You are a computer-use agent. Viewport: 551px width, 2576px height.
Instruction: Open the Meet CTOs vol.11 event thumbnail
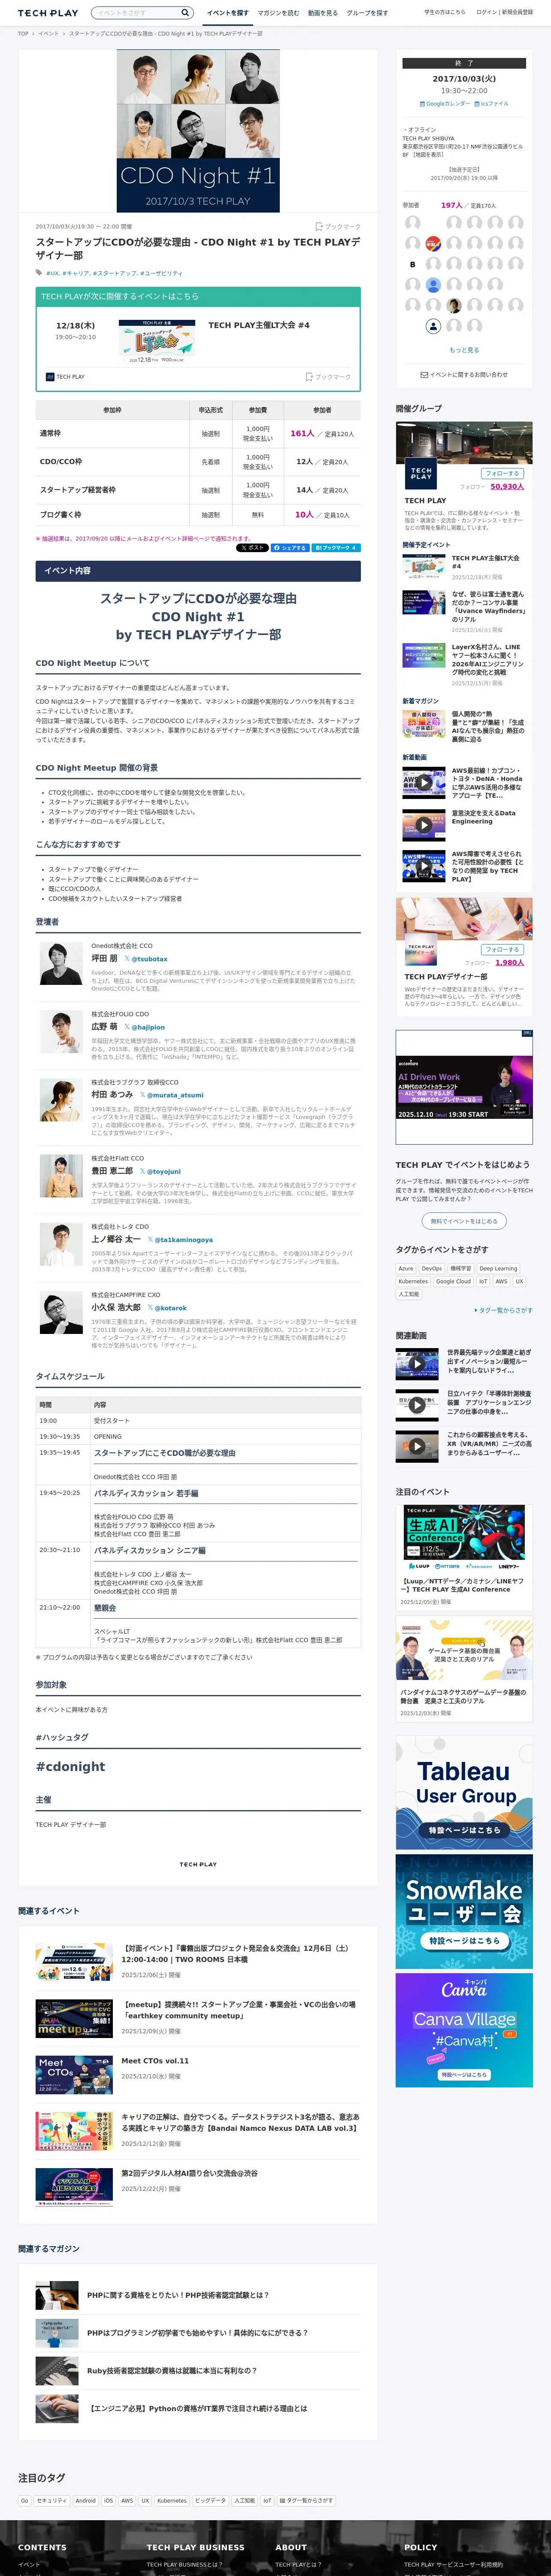[x=74, y=2075]
